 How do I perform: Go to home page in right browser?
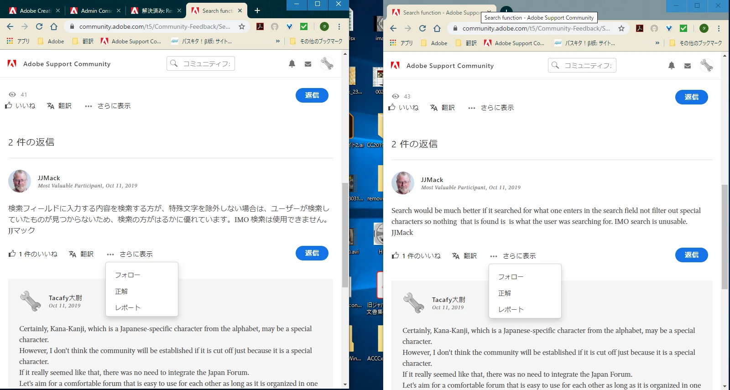[x=437, y=28]
